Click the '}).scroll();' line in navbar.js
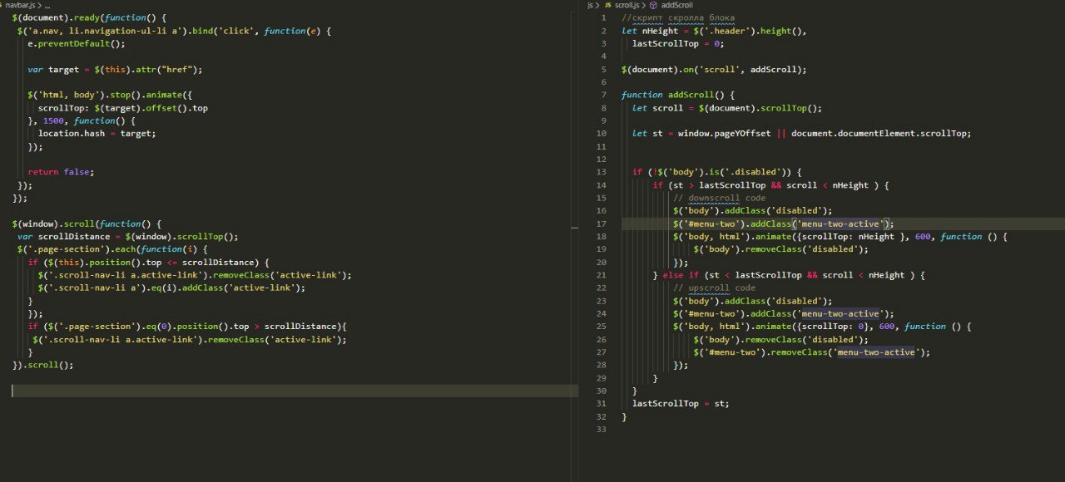1065x482 pixels. click(43, 365)
